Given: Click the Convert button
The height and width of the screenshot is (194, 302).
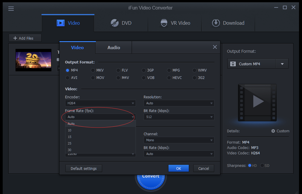Looking at the screenshot, I should click(151, 181).
